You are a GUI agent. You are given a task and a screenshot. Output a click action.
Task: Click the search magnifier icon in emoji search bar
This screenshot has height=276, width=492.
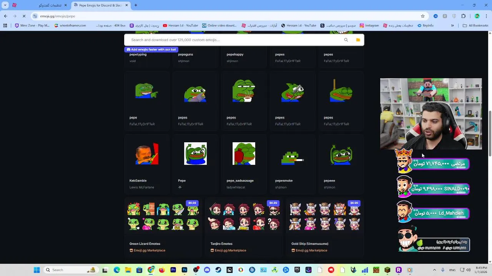pos(346,40)
